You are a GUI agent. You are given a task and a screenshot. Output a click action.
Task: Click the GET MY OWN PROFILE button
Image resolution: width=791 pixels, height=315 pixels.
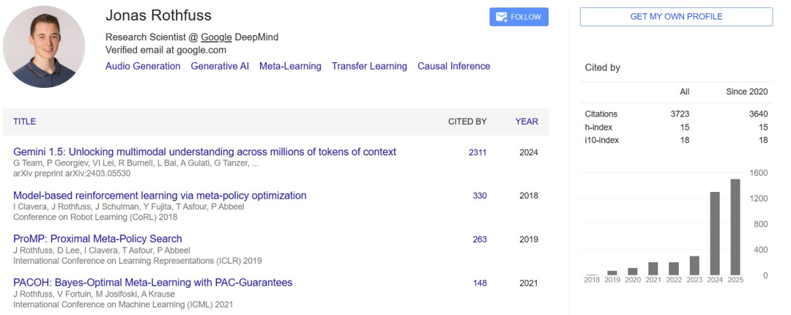676,17
